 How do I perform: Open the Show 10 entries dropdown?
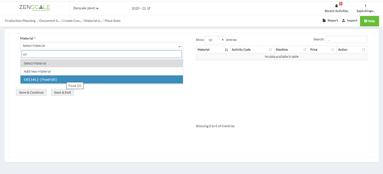point(215,40)
